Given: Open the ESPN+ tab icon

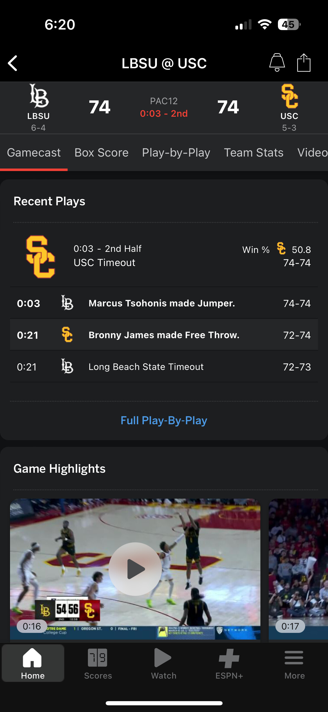Looking at the screenshot, I should 229,663.
